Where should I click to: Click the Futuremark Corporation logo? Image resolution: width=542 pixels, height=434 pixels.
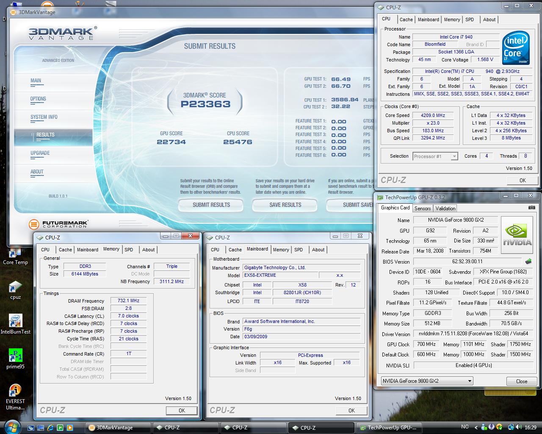click(x=58, y=224)
